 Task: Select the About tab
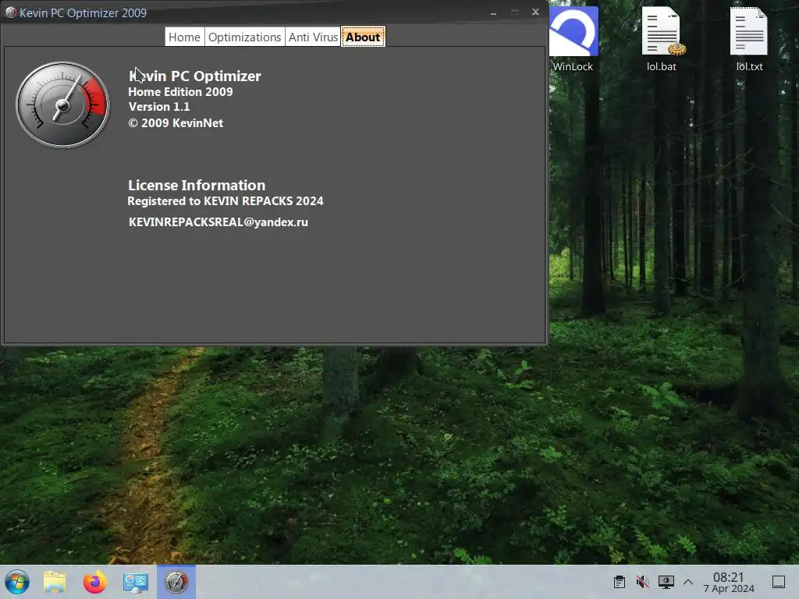pyautogui.click(x=364, y=37)
